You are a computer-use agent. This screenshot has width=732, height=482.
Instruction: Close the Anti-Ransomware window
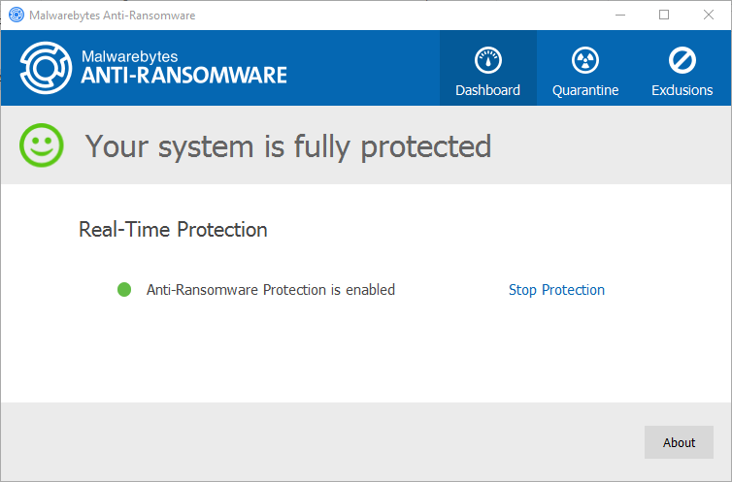click(708, 15)
